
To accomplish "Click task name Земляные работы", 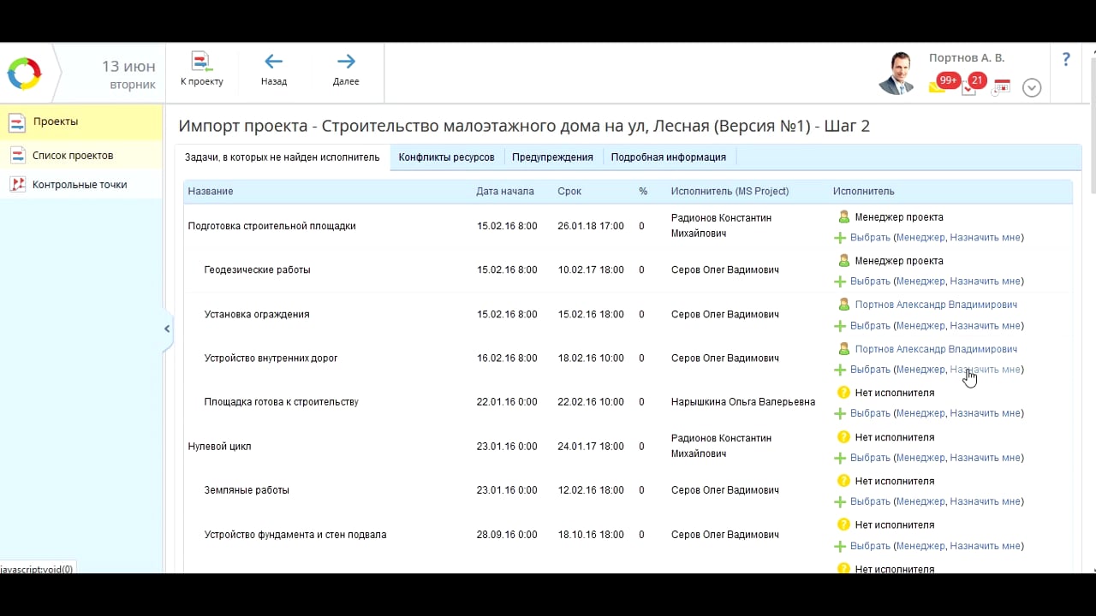I will (247, 490).
